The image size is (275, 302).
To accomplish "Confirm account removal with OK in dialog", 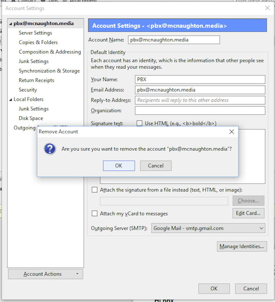I will [119, 166].
